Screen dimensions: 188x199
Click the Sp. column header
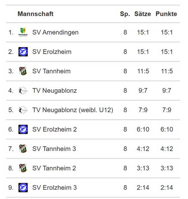click(125, 14)
